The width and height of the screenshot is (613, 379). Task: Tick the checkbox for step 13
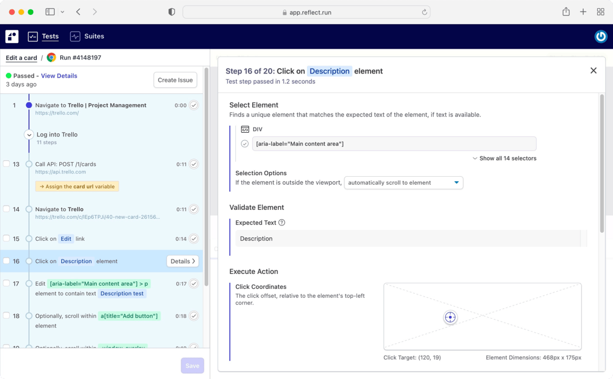click(6, 164)
